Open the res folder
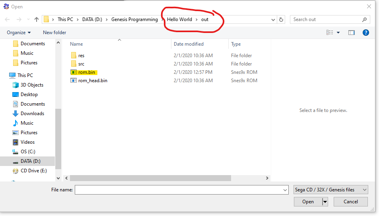 click(x=81, y=56)
